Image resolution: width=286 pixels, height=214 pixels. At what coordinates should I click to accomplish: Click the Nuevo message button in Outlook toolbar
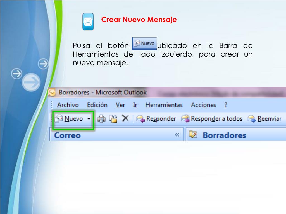[x=69, y=119]
